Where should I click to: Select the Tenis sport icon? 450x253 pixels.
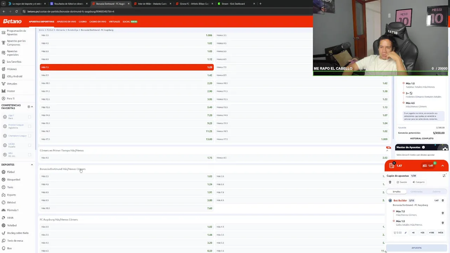[x=4, y=187]
